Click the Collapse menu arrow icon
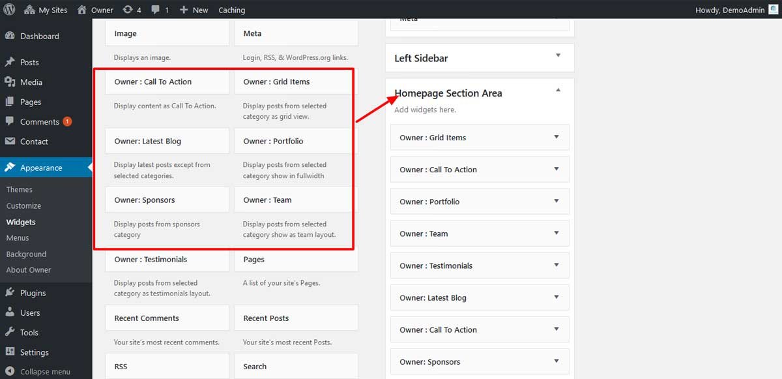The image size is (782, 379). click(x=10, y=371)
